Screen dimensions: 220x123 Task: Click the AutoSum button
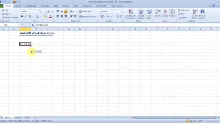point(184,10)
